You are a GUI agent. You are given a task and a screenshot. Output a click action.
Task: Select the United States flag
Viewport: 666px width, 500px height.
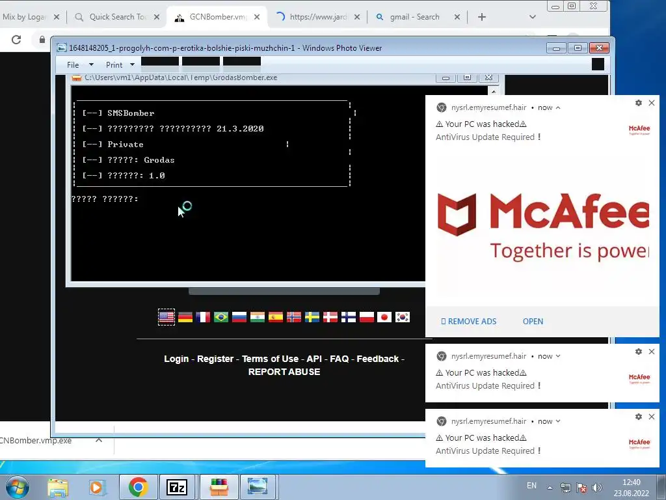(x=166, y=317)
